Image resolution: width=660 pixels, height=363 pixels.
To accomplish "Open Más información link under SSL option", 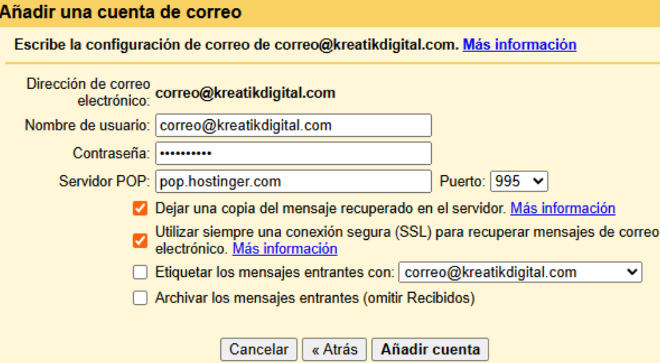I will [x=285, y=248].
